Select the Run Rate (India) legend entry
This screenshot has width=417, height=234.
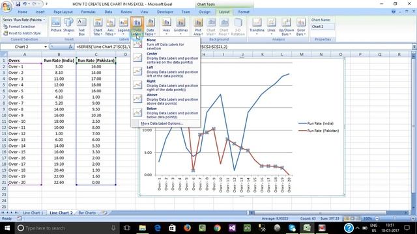click(315, 123)
